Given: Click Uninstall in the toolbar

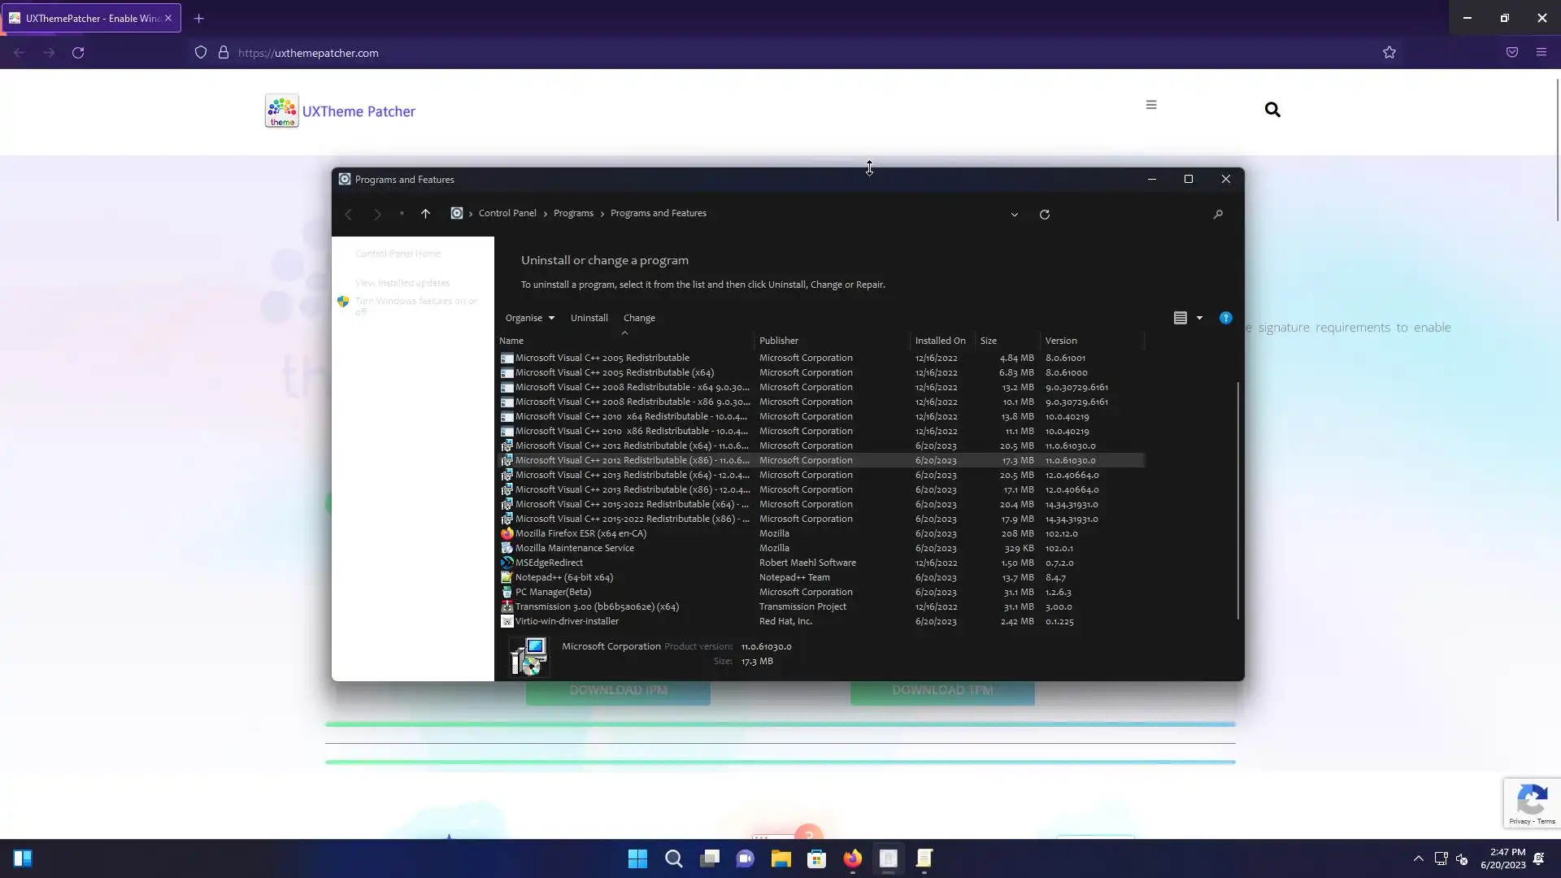Looking at the screenshot, I should [x=589, y=318].
